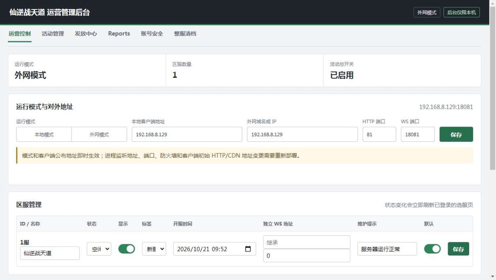Screen dimensions: 496x280
Task: Click the WS 端口 input field
Action: pos(418,134)
